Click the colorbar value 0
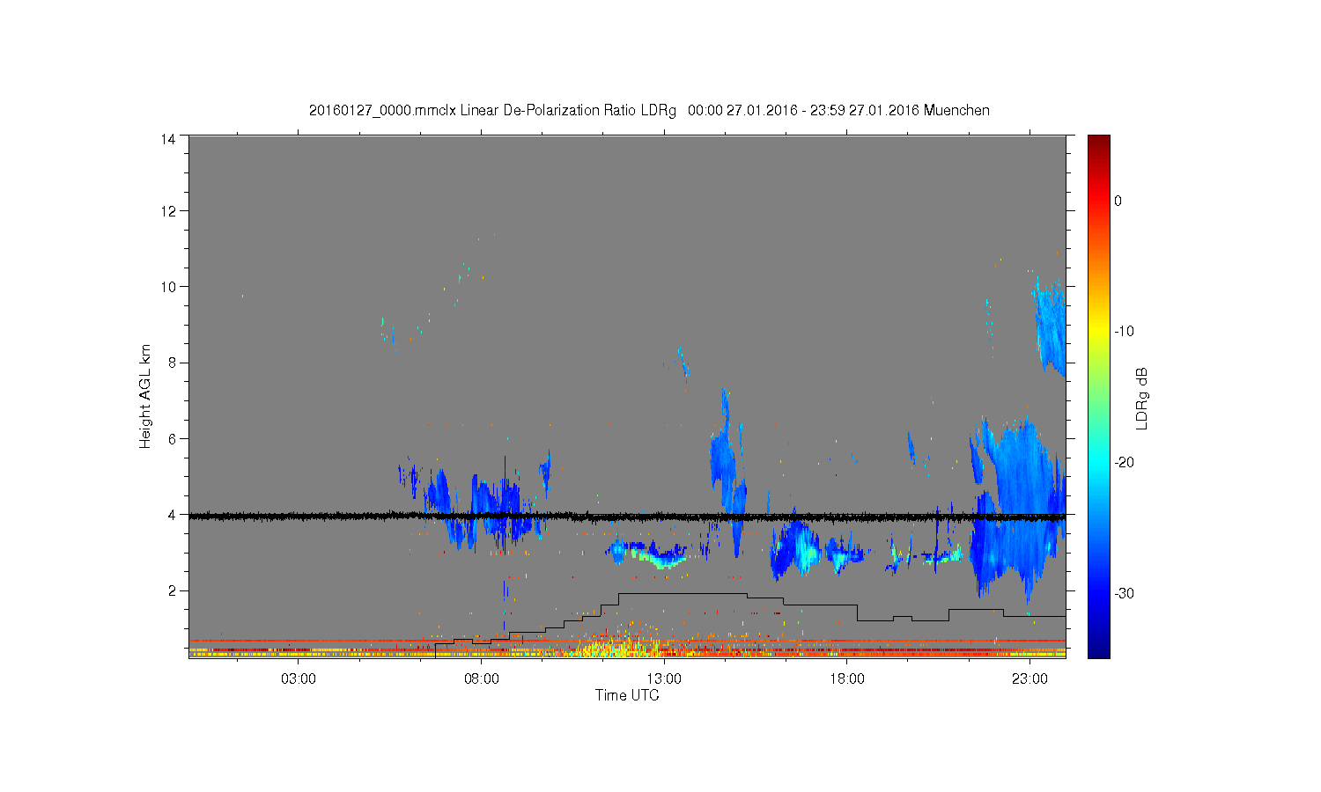Image resolution: width=1321 pixels, height=792 pixels. pos(1118,201)
